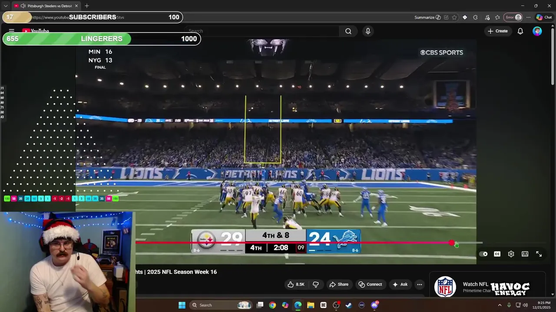The image size is (556, 312).
Task: Click the Create button
Action: (497, 31)
